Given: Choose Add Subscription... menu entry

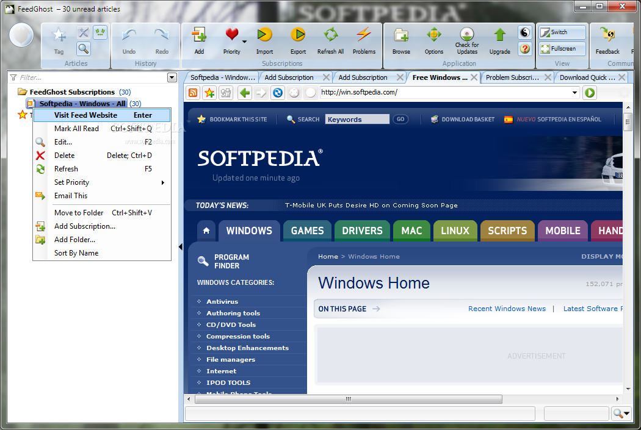Looking at the screenshot, I should tap(102, 226).
